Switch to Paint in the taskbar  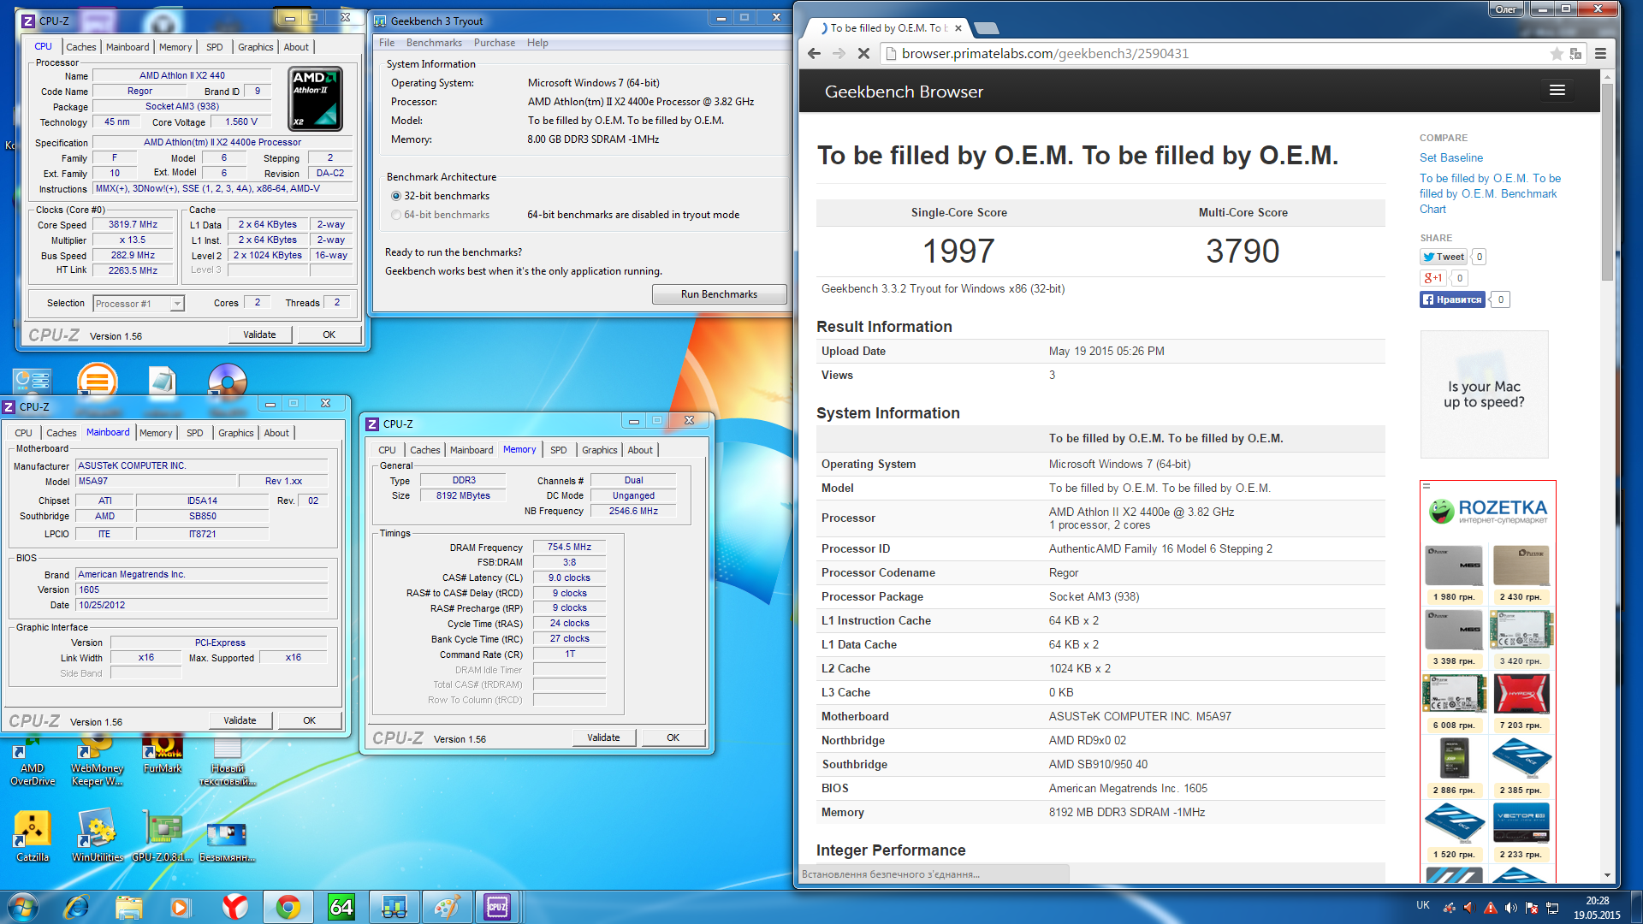pos(447,907)
